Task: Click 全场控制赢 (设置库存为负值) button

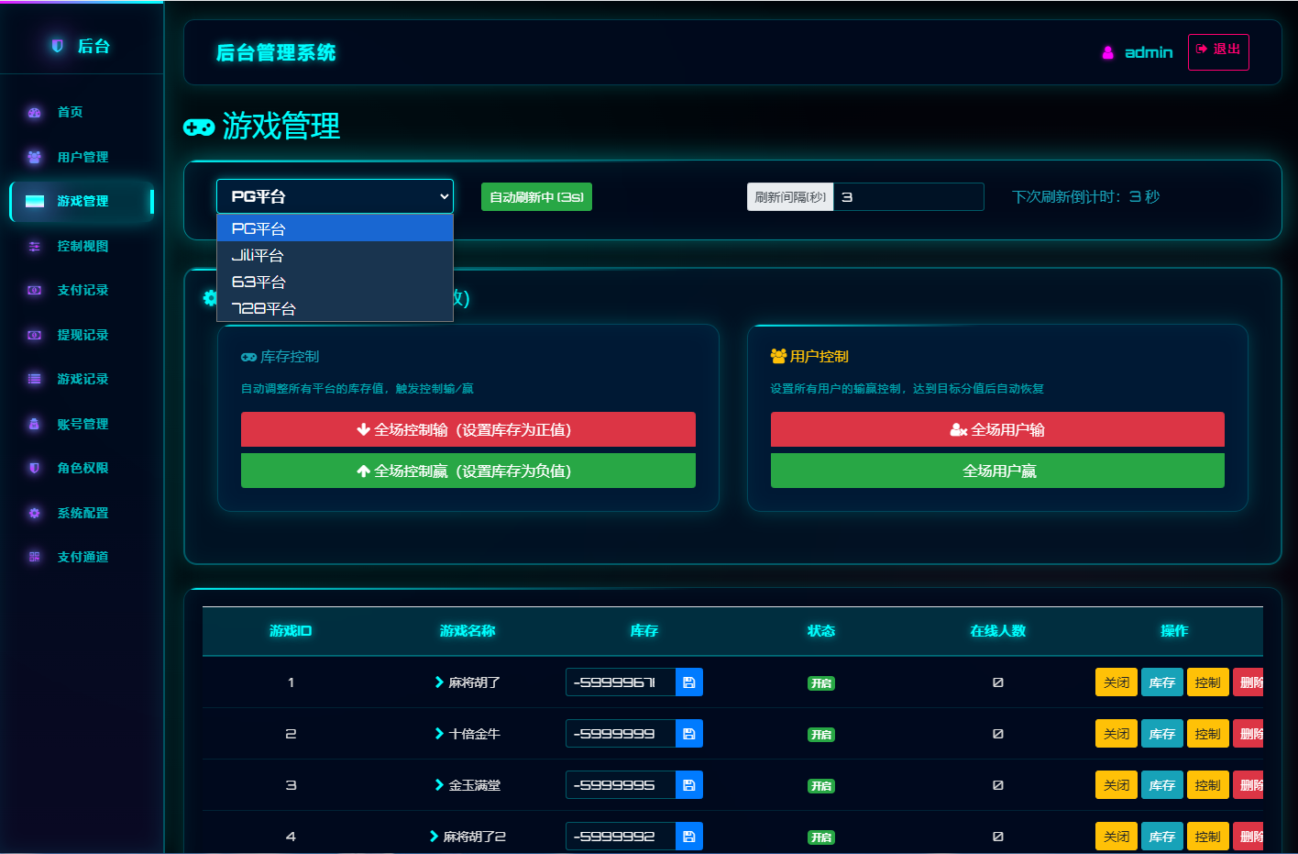Action: [468, 471]
